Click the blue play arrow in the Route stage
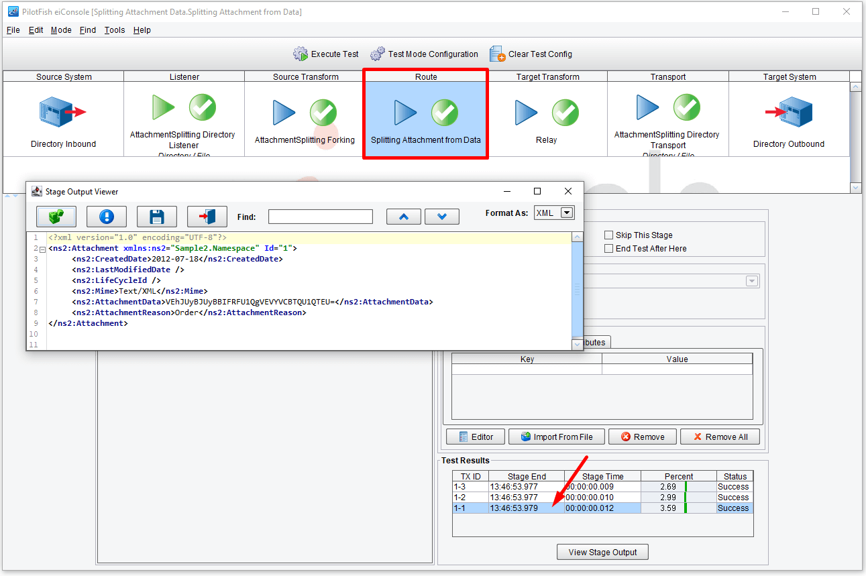866x576 pixels. click(x=405, y=113)
